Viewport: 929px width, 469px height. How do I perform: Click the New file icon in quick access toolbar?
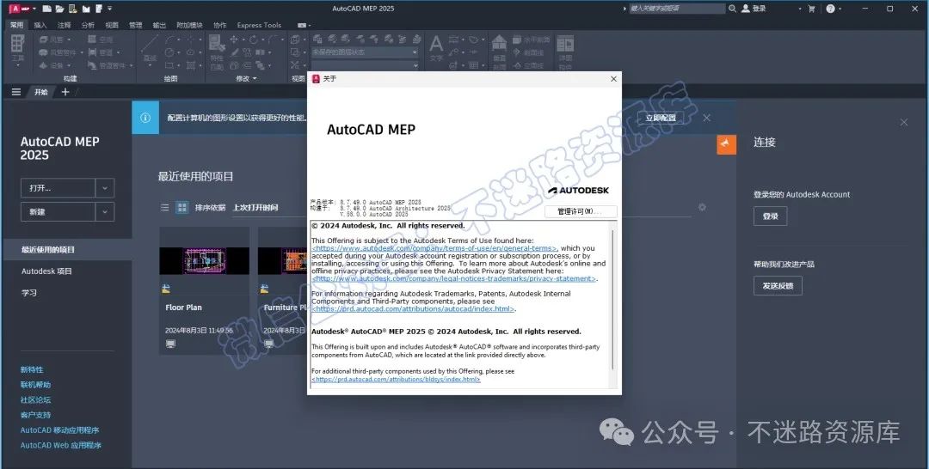pyautogui.click(x=47, y=9)
